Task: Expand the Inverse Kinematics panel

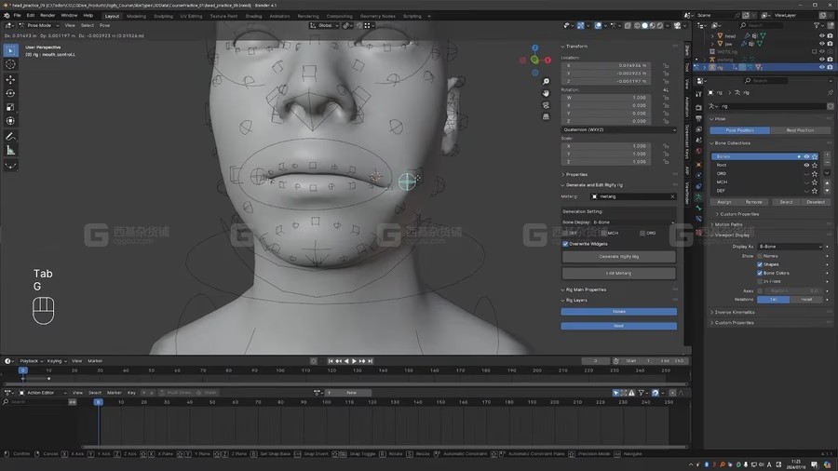Action: point(733,313)
